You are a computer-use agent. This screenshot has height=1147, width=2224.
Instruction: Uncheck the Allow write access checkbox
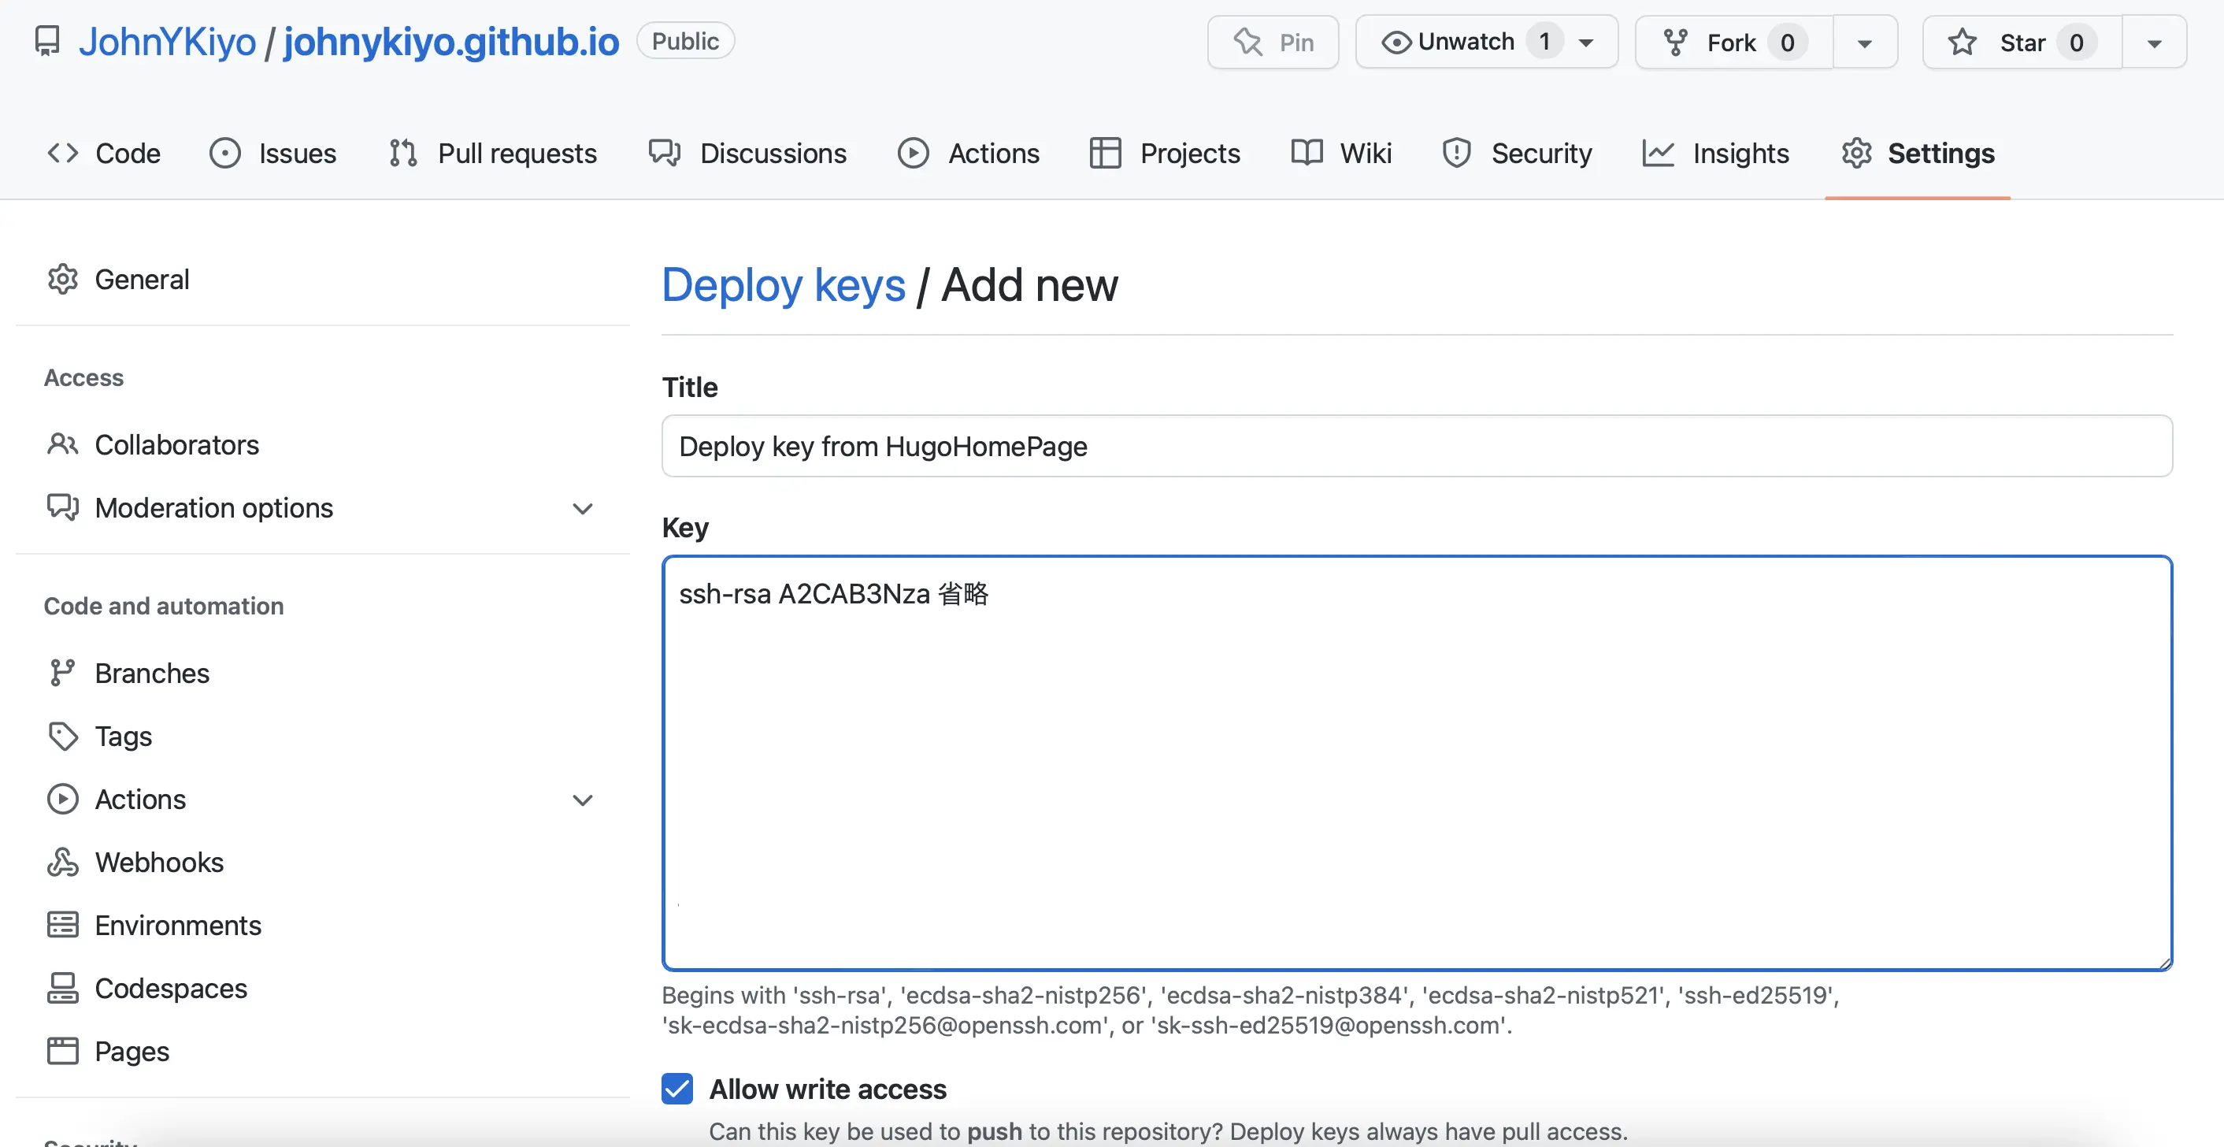pyautogui.click(x=678, y=1089)
